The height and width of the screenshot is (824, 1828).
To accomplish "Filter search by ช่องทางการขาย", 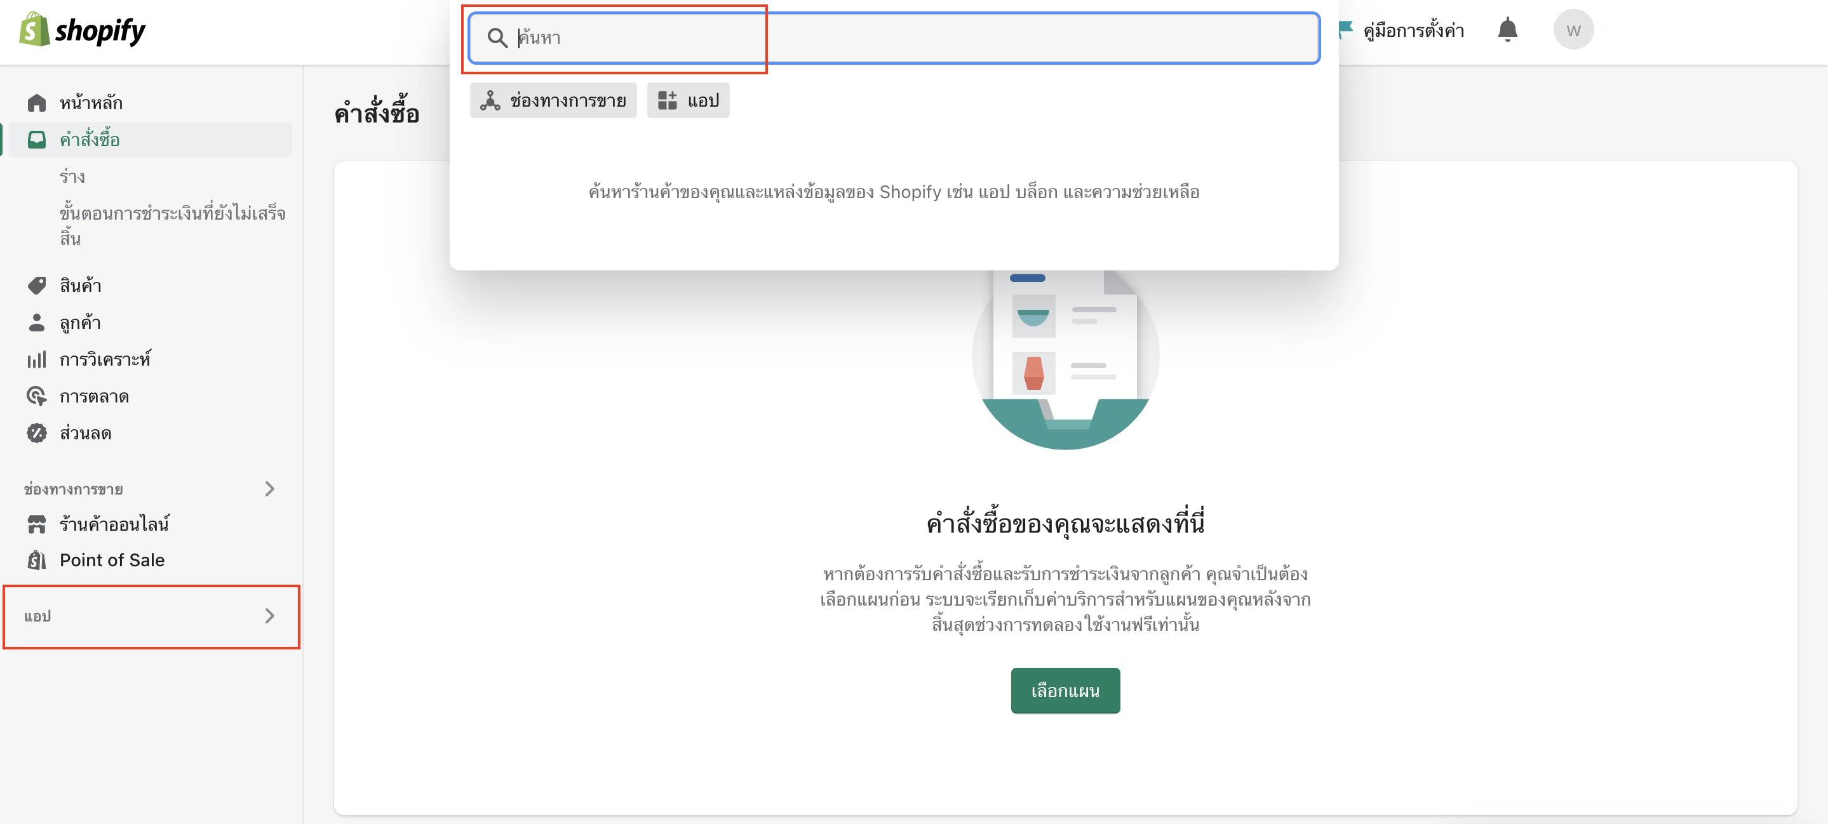I will [x=553, y=100].
